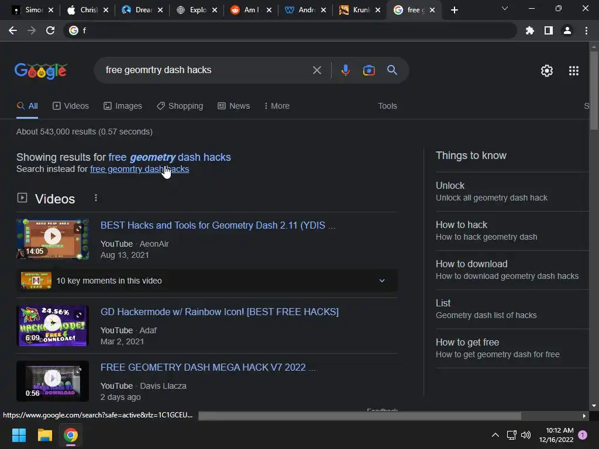The width and height of the screenshot is (599, 449).
Task: Click 'Search instead for free geomrty dash hacks'
Action: [139, 169]
